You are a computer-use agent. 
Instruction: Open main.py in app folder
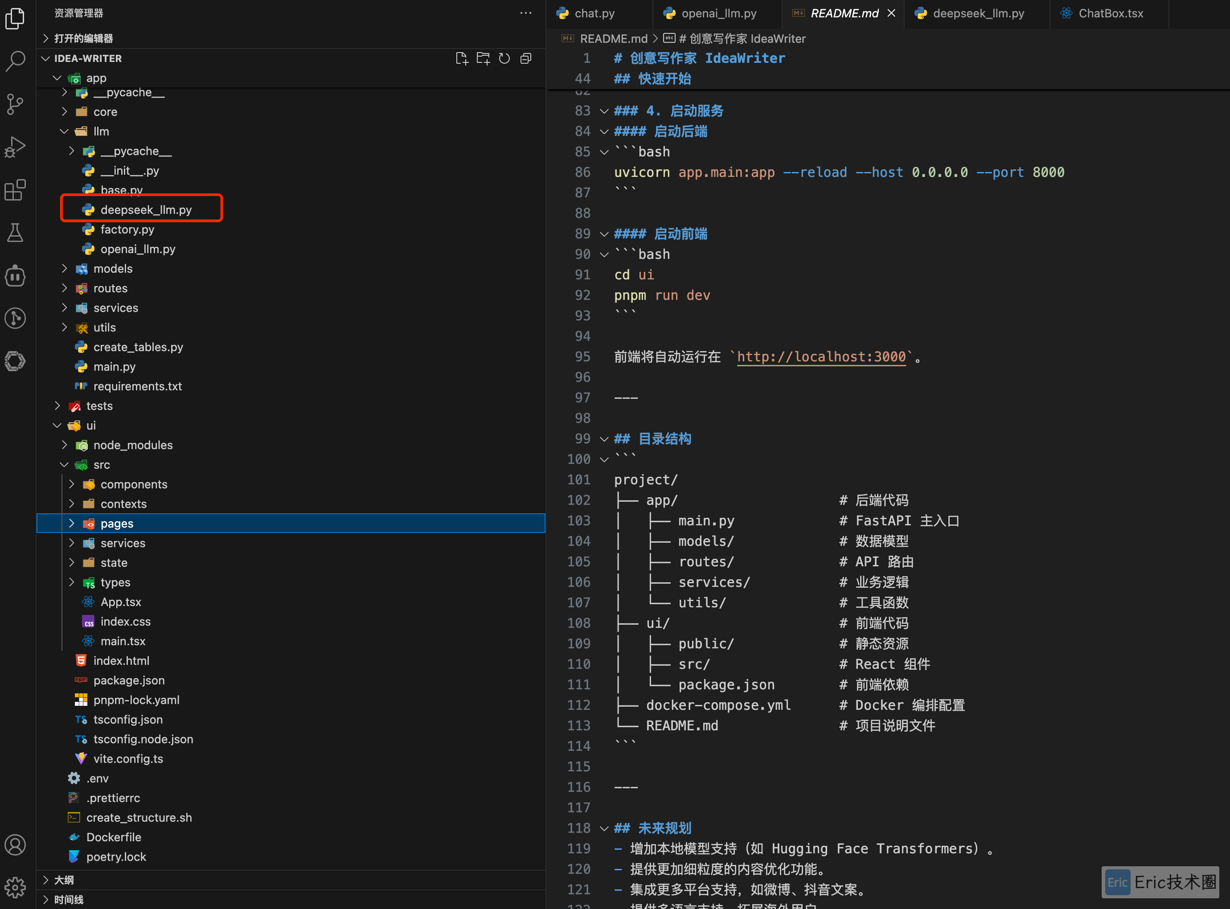[291, 367]
